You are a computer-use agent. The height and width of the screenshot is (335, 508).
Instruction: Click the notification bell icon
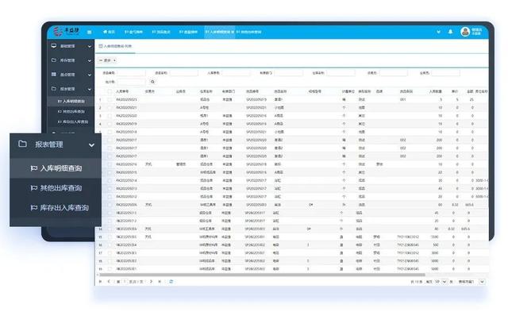point(450,32)
